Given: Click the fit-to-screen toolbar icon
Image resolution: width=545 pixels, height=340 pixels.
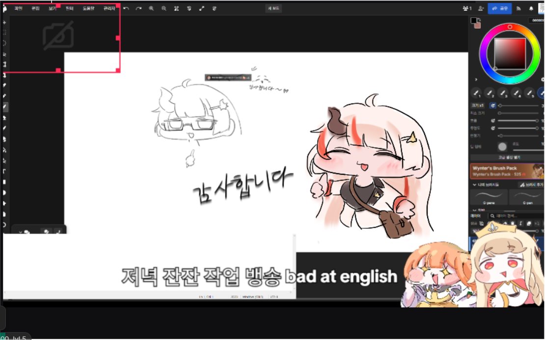Looking at the screenshot, I should point(177,8).
